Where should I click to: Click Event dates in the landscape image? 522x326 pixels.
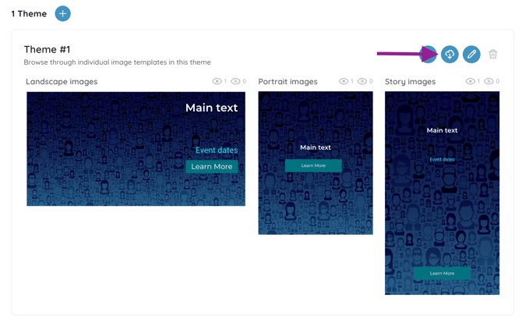click(x=216, y=150)
